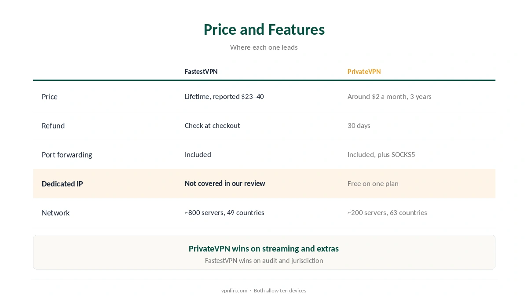Click the 'Port forwarding' row label
Viewport: 528px width, 299px height.
(x=67, y=155)
